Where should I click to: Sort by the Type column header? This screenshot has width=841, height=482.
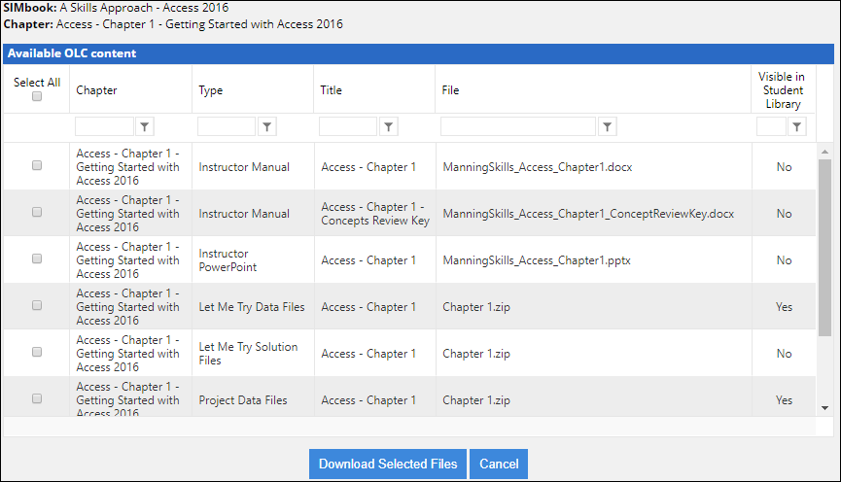pyautogui.click(x=211, y=90)
